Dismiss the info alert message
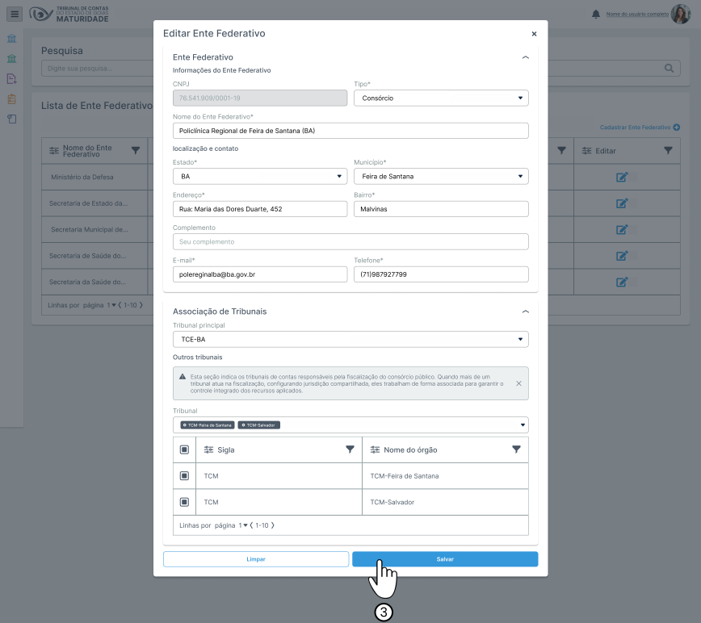This screenshot has width=701, height=623. [x=518, y=383]
